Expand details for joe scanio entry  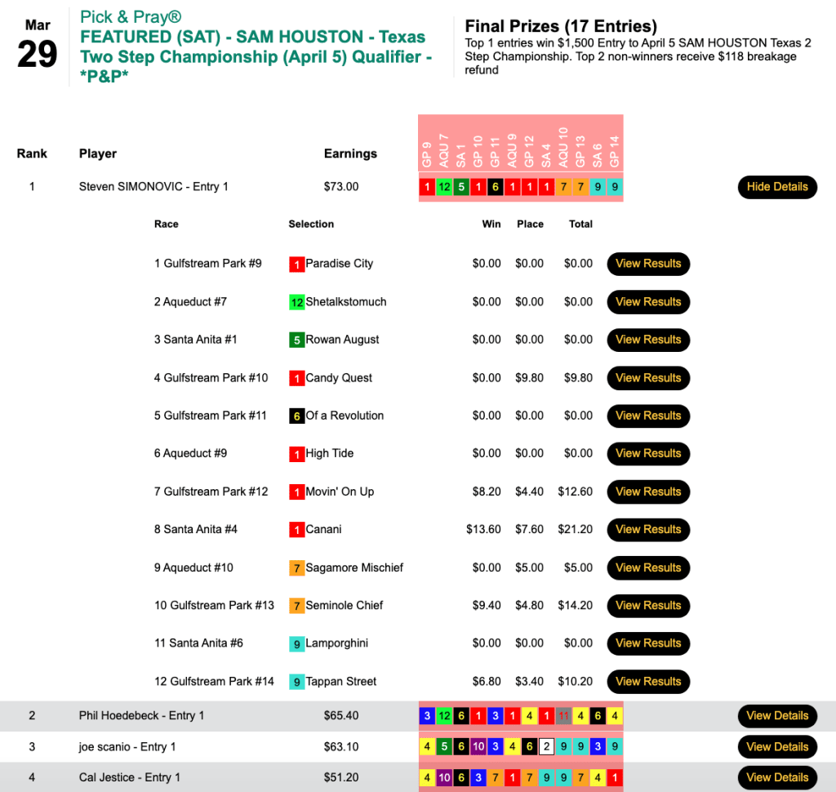(x=776, y=747)
